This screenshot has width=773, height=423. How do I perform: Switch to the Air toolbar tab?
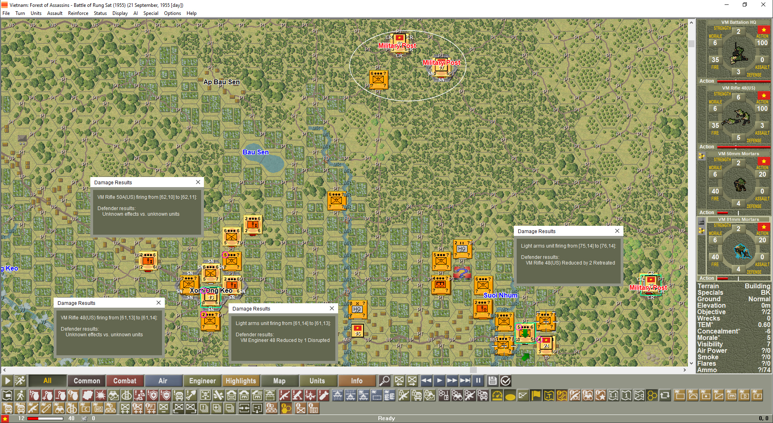163,381
